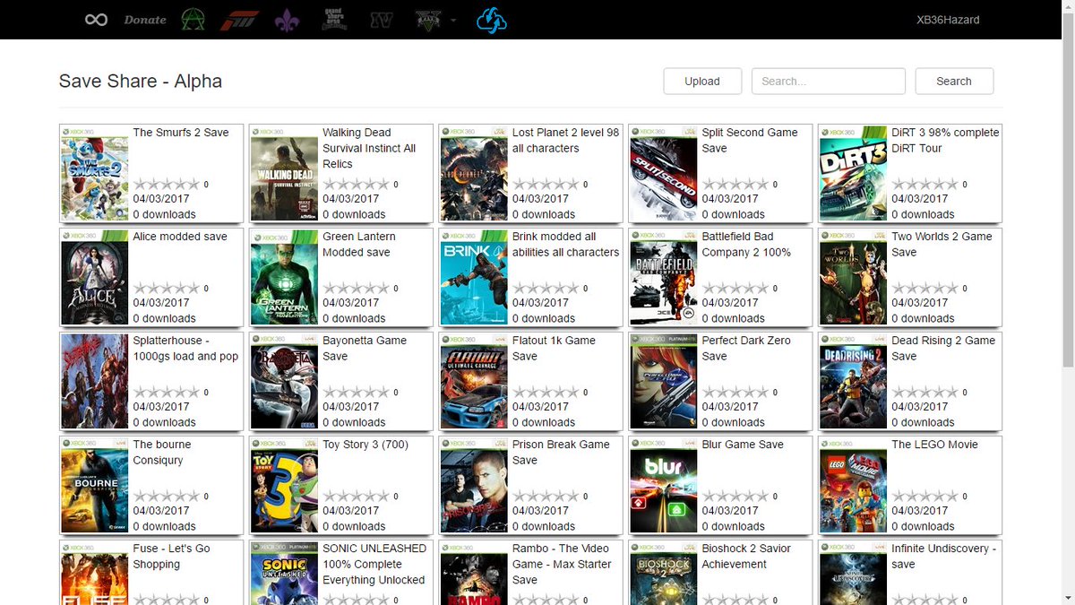Click the Search button
The height and width of the screenshot is (605, 1075).
pos(954,81)
